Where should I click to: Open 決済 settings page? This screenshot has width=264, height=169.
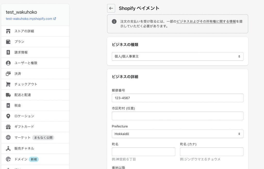tap(35, 74)
